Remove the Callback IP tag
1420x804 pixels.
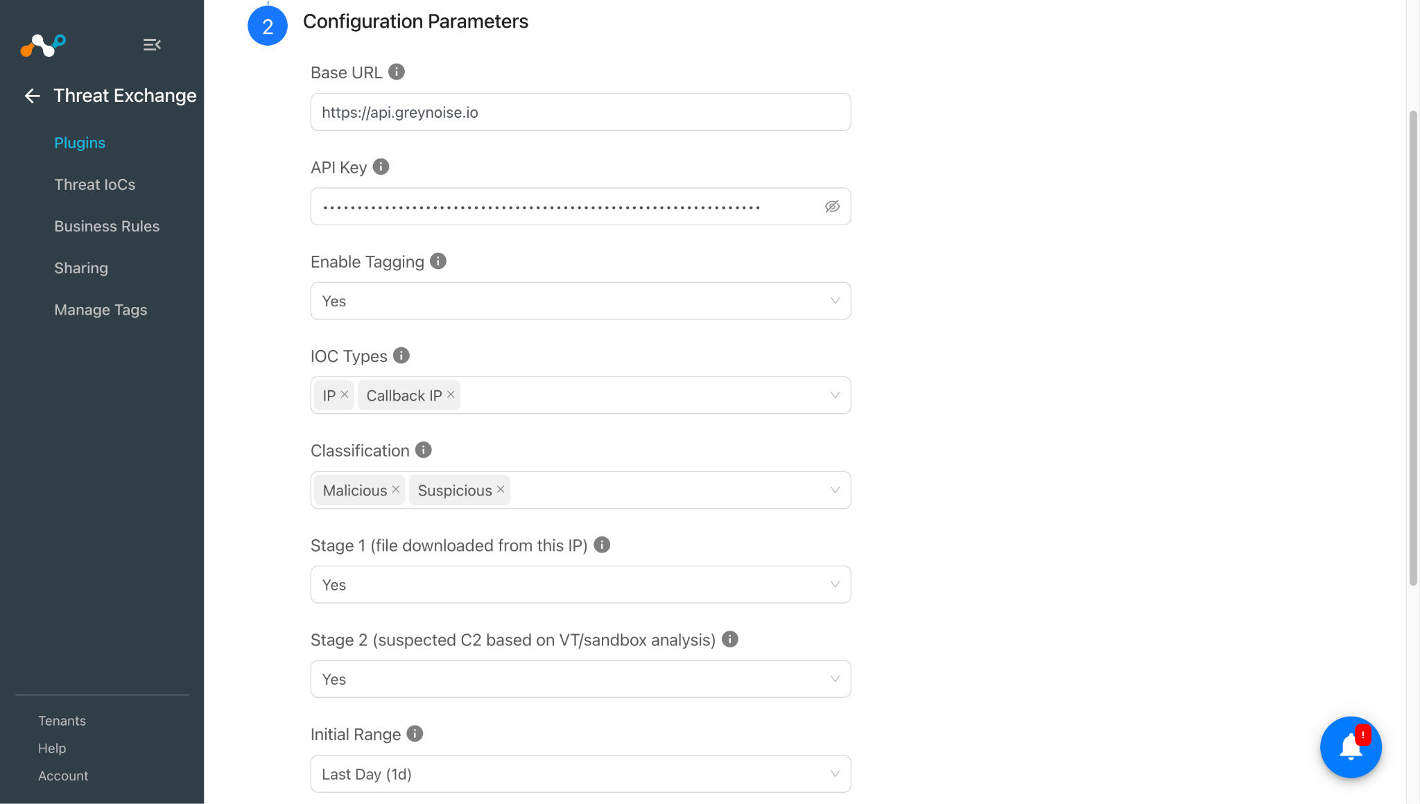pyautogui.click(x=451, y=394)
